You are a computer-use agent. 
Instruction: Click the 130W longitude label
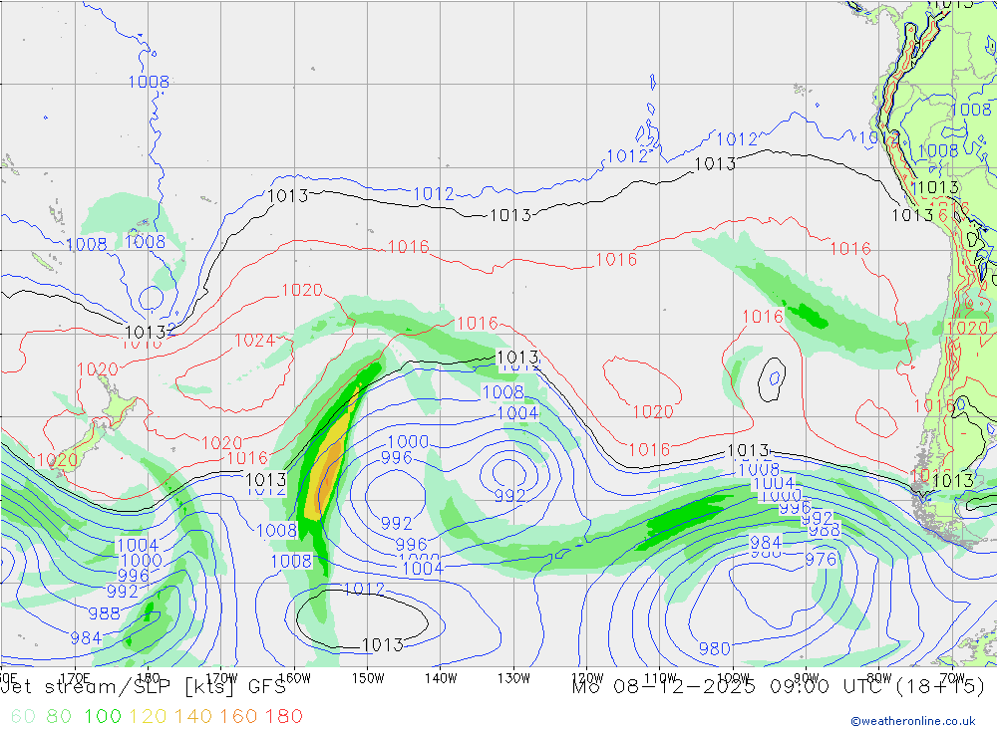point(513,678)
